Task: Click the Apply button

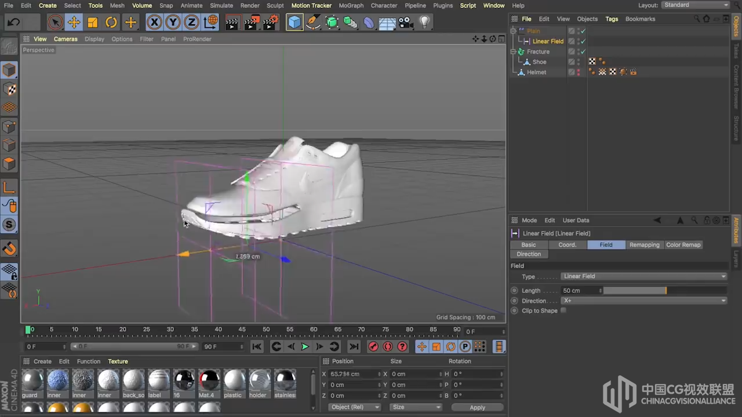Action: [477, 407]
